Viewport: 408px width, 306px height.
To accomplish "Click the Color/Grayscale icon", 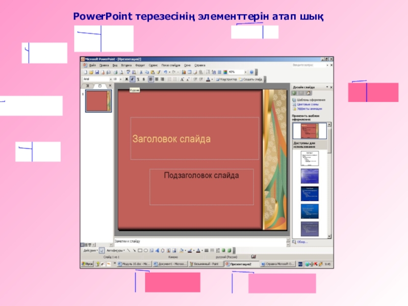I will click(x=225, y=72).
